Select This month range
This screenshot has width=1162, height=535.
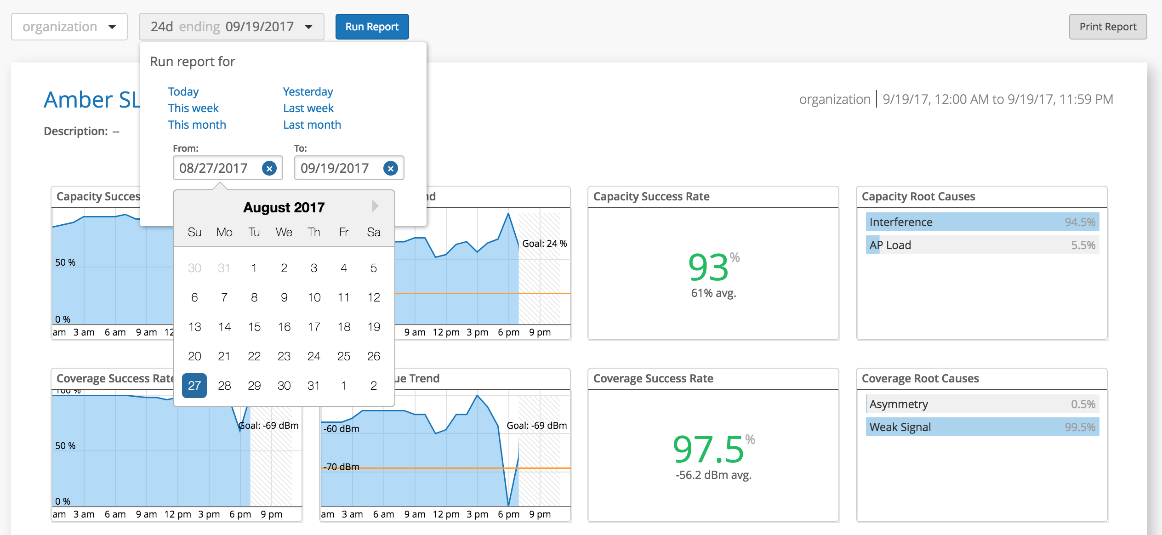(197, 125)
